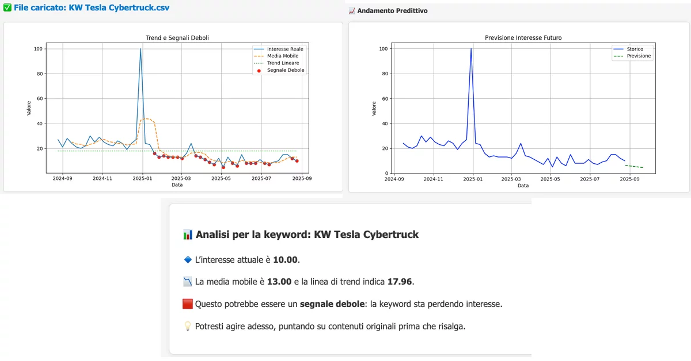Click the 'Data' axis label in left chart

[x=177, y=185]
